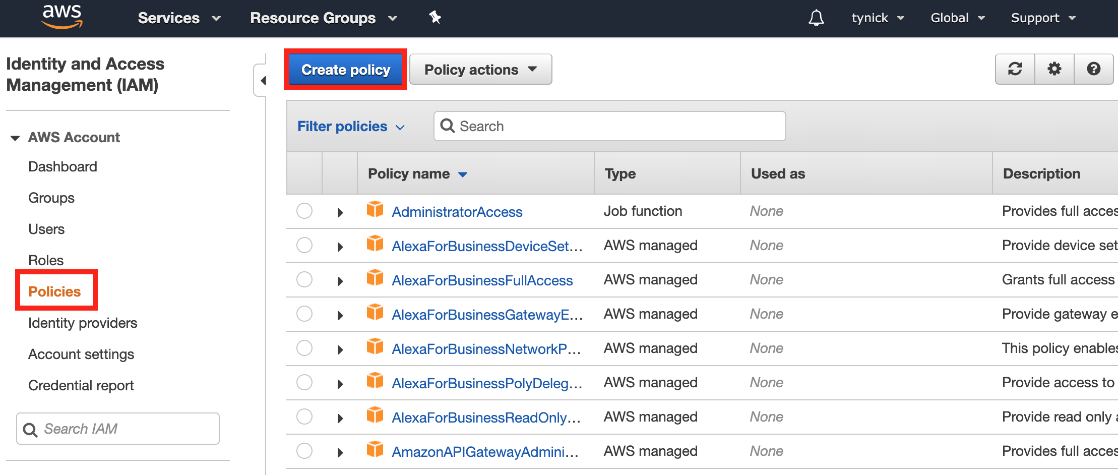Open table settings gear icon

coord(1054,69)
